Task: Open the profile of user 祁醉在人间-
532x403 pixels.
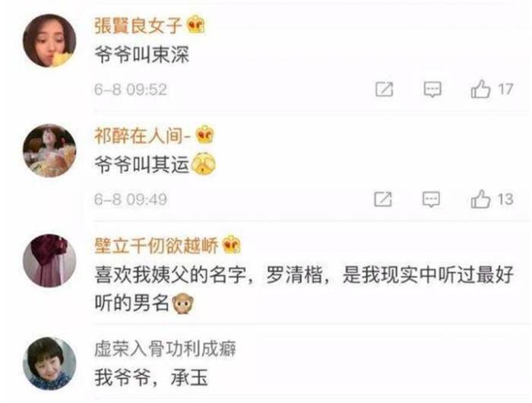Action: click(143, 135)
